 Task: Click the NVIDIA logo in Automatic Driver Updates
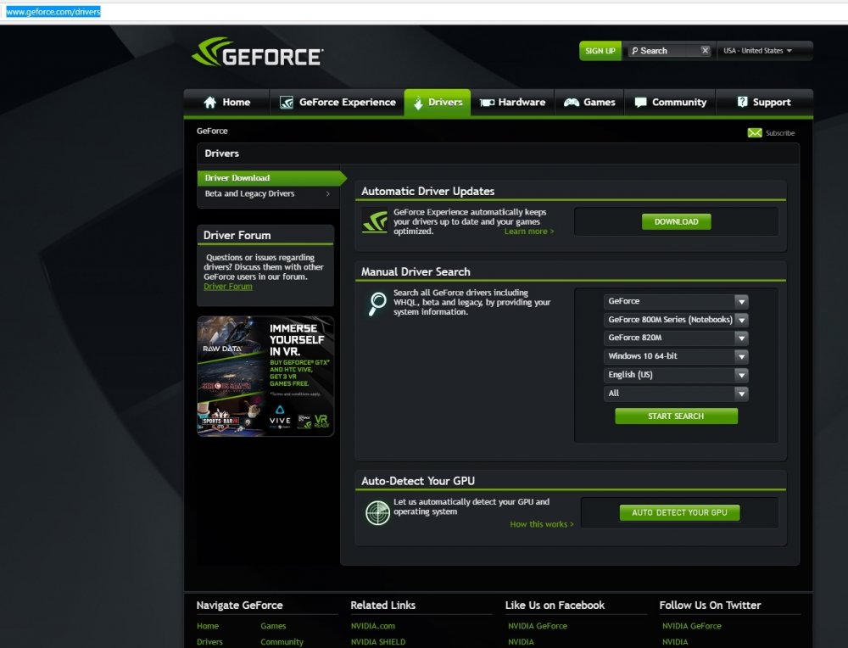click(x=375, y=221)
